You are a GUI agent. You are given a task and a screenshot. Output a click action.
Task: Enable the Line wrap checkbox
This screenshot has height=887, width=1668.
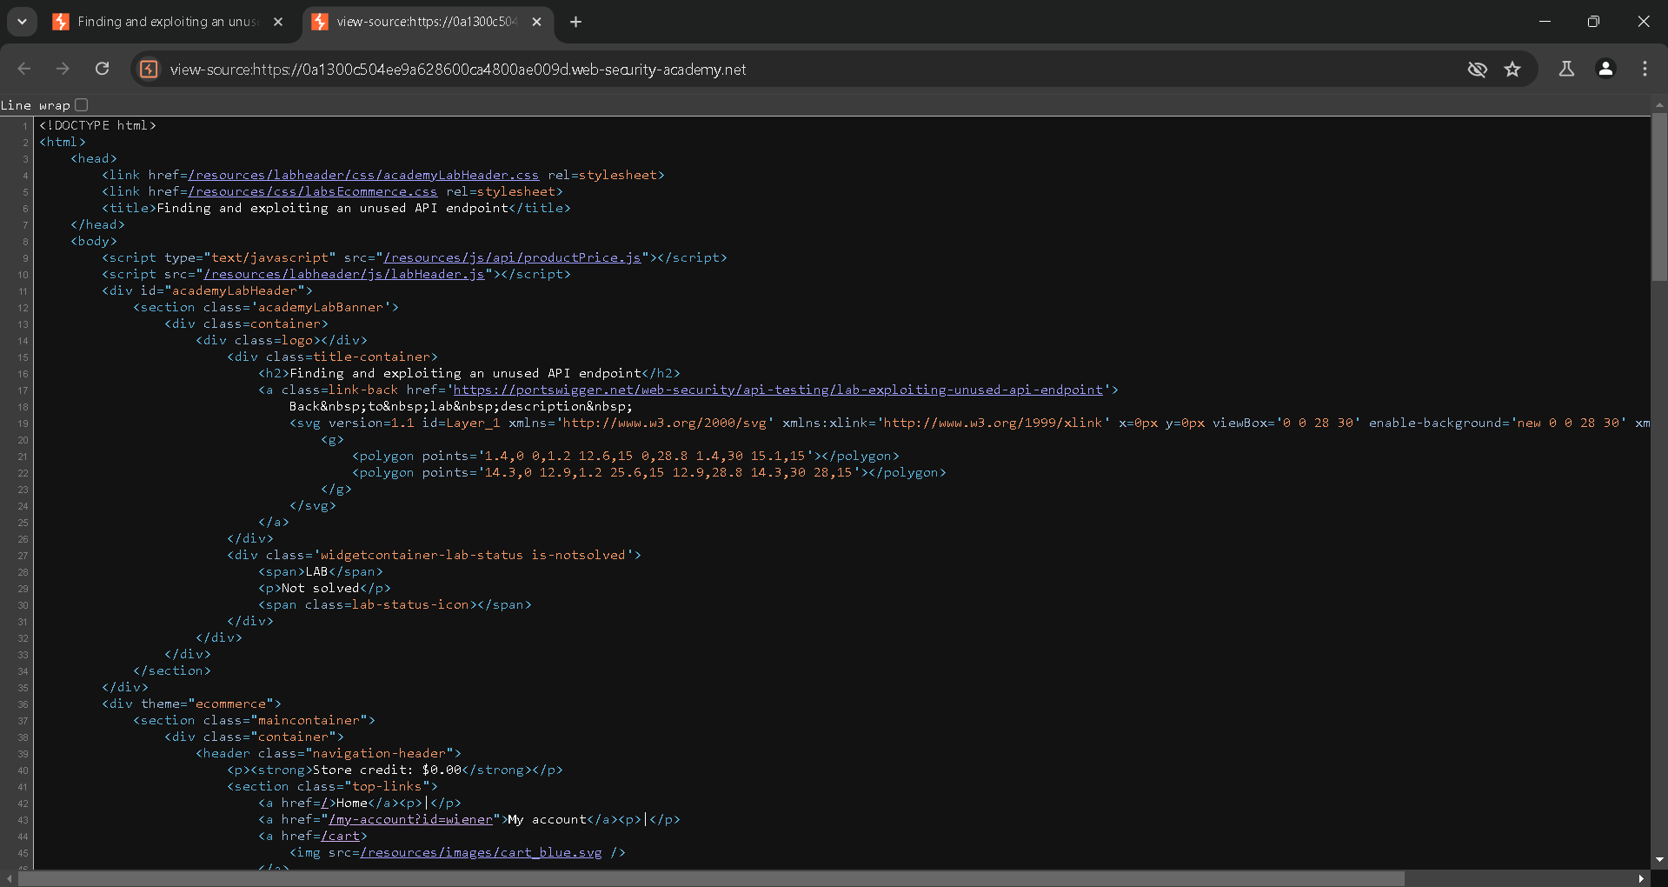(82, 105)
